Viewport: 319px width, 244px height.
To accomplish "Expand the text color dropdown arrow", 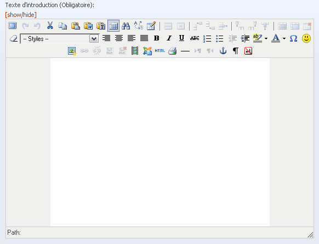I will click(284, 38).
